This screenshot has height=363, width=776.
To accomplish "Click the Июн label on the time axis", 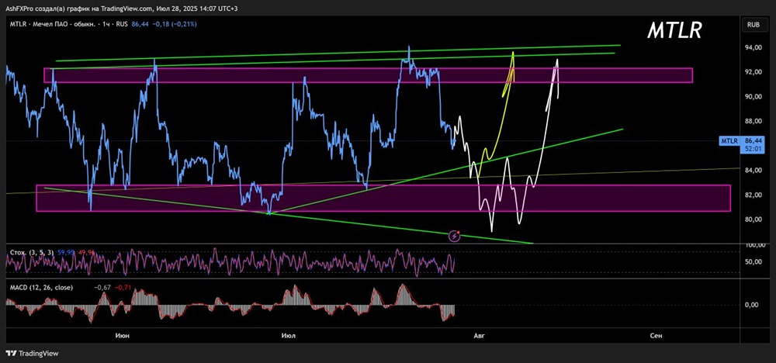I will point(123,336).
